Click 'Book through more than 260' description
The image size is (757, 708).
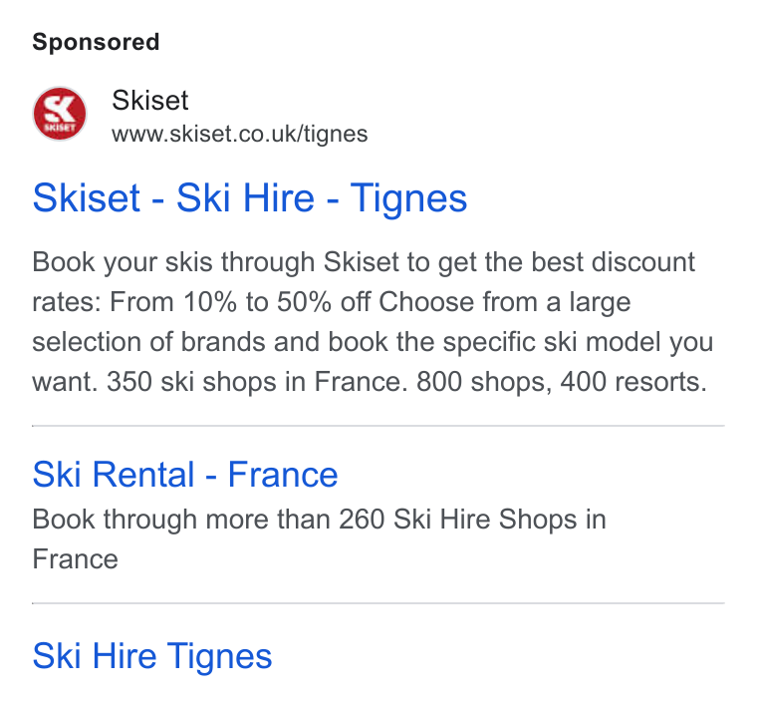(x=208, y=520)
